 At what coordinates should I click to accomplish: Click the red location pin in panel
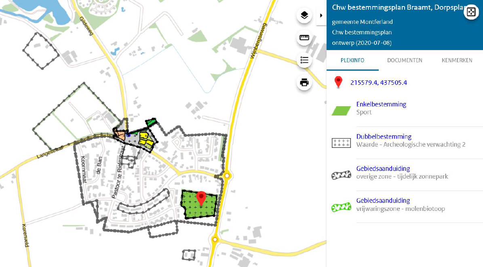[x=338, y=82]
